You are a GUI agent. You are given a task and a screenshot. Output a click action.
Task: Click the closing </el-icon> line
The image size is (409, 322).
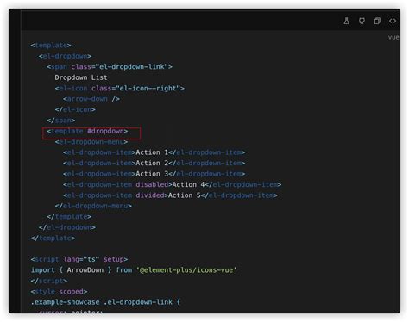coord(75,109)
